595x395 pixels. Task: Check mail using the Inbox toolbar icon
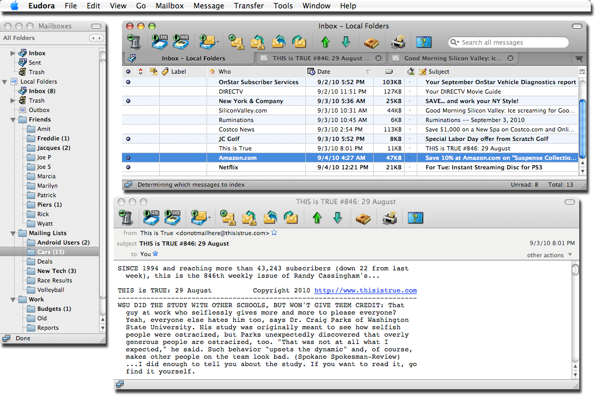click(207, 42)
